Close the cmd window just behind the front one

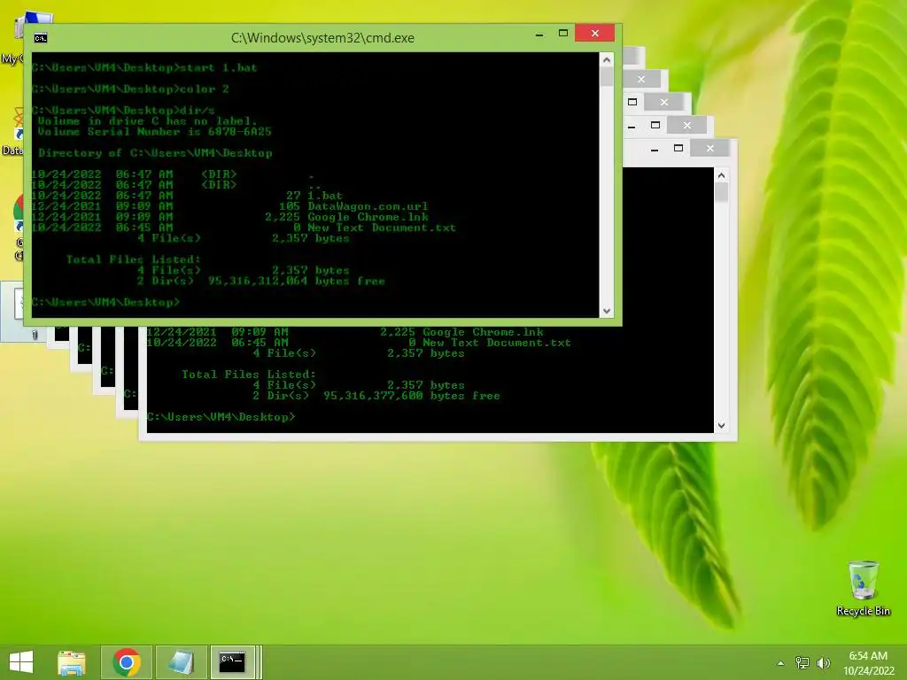709,149
